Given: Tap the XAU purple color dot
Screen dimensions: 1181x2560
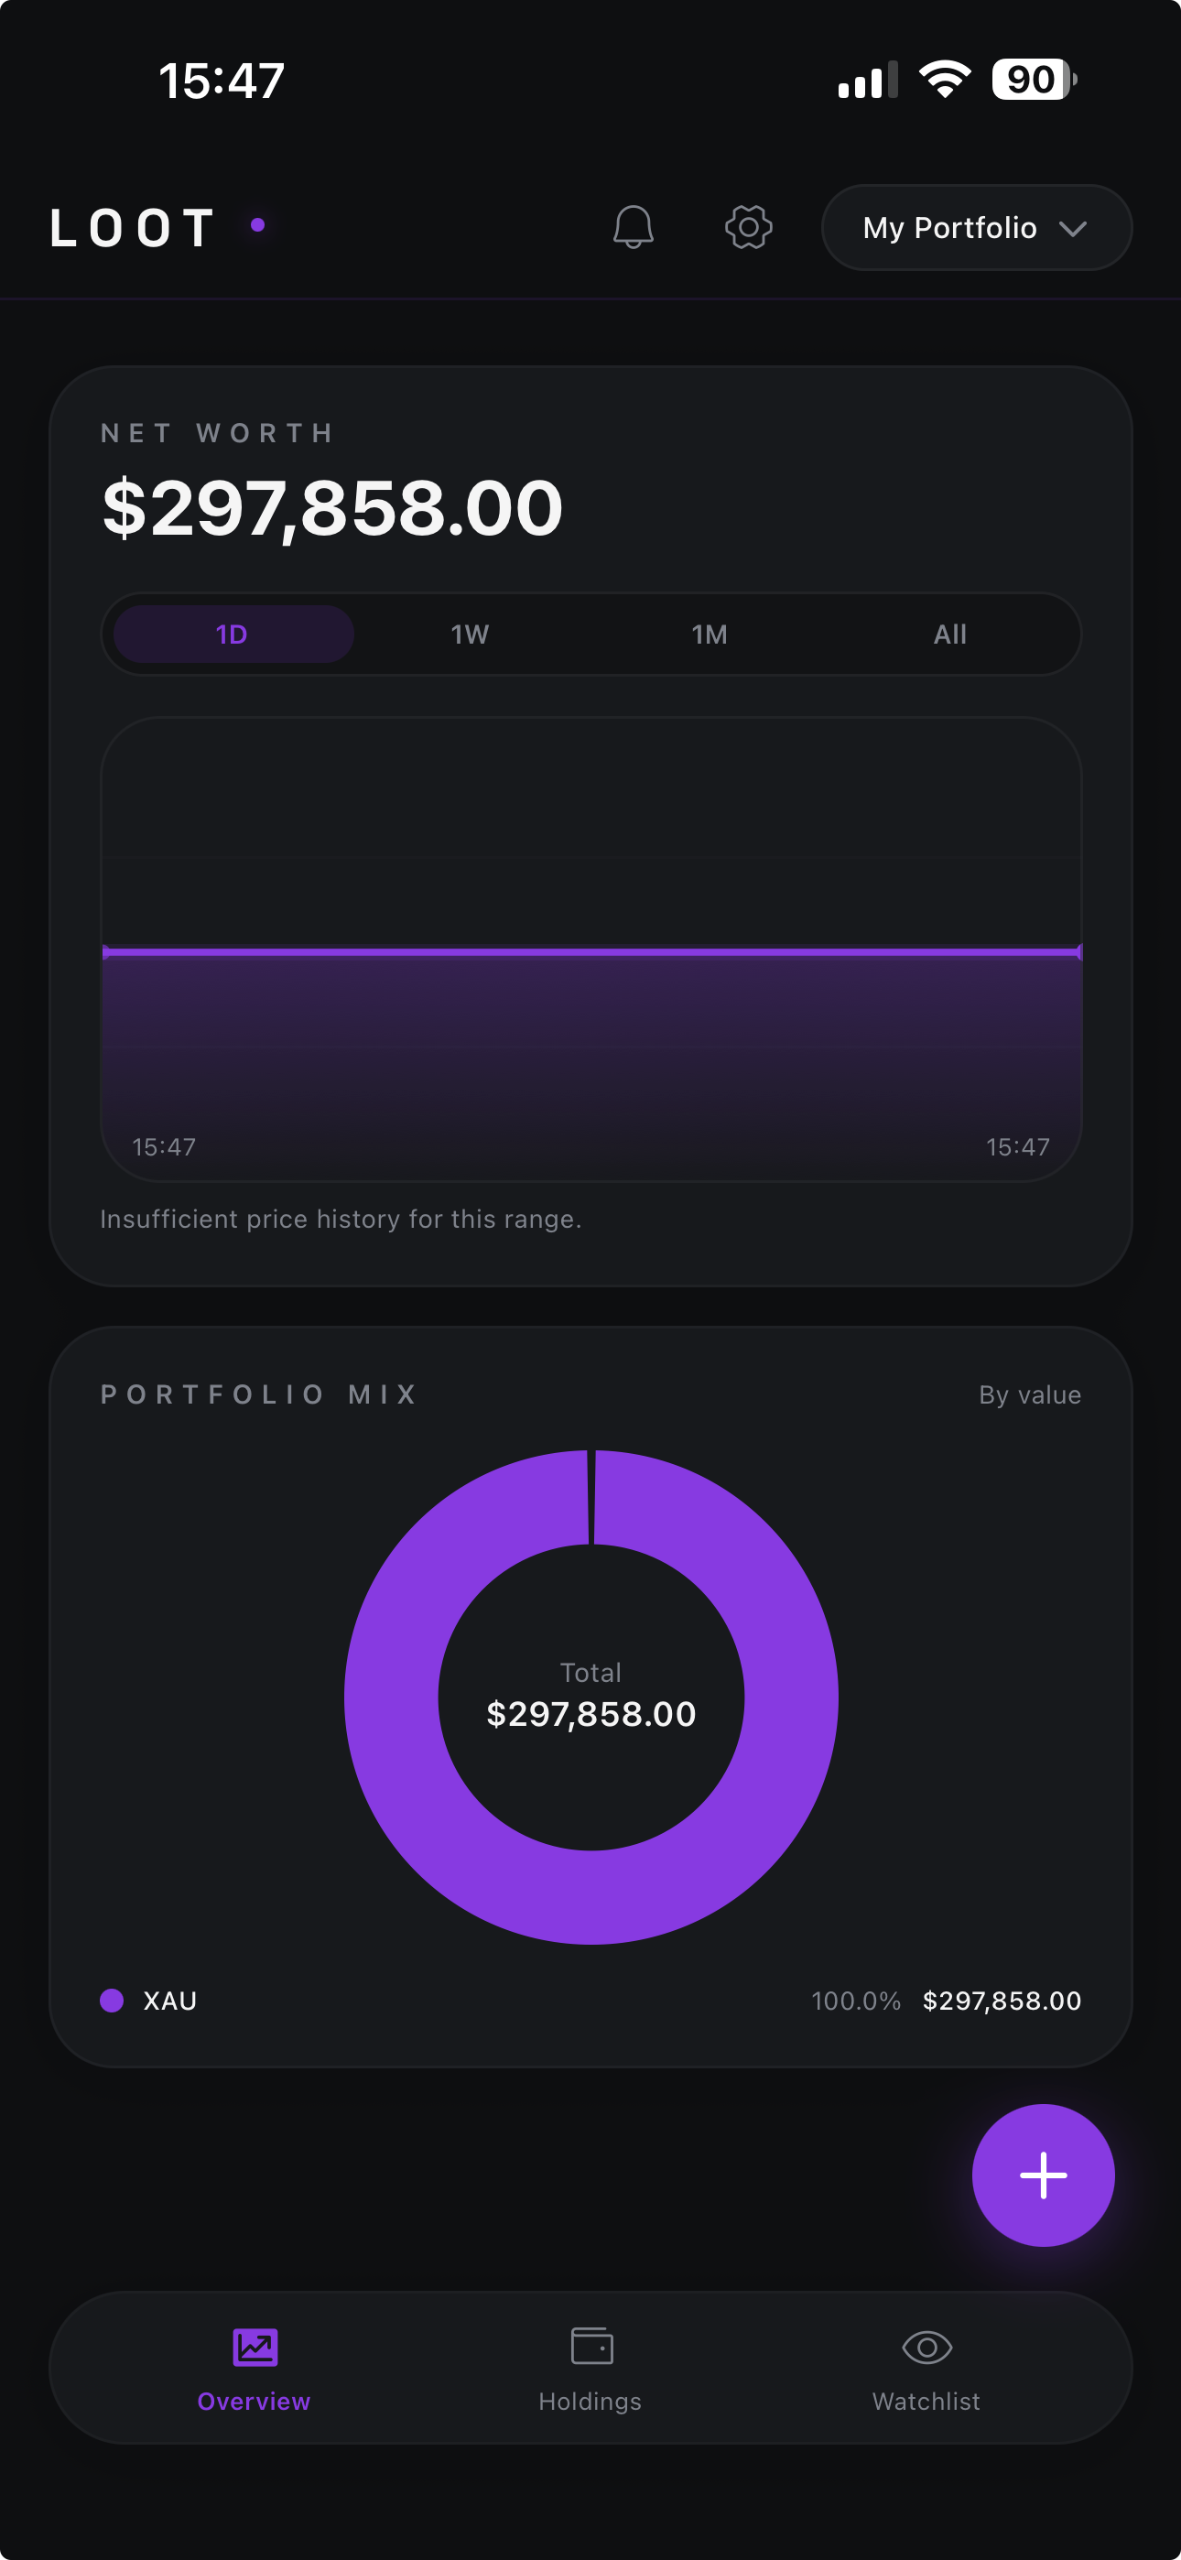Looking at the screenshot, I should click(x=113, y=2001).
